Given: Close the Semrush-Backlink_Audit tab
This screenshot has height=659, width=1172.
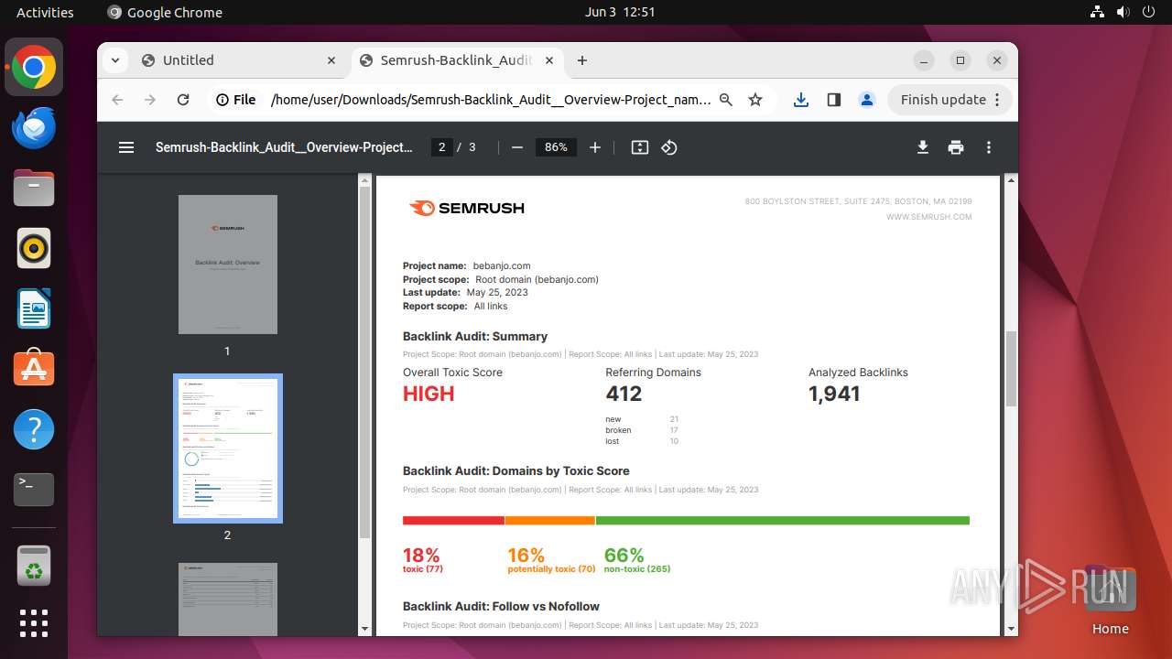Looking at the screenshot, I should 549,60.
